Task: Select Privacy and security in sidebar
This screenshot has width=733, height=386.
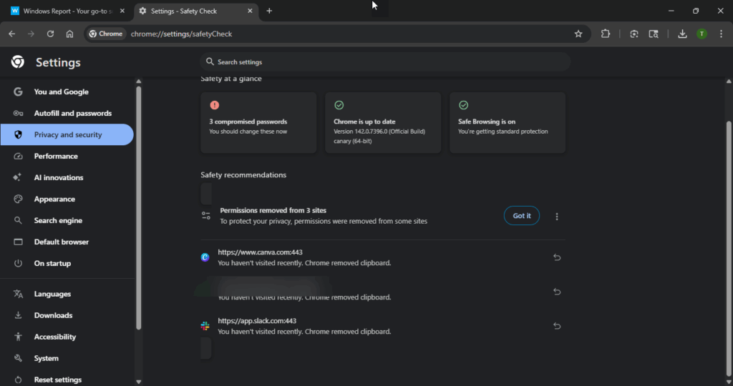Action: pyautogui.click(x=67, y=134)
